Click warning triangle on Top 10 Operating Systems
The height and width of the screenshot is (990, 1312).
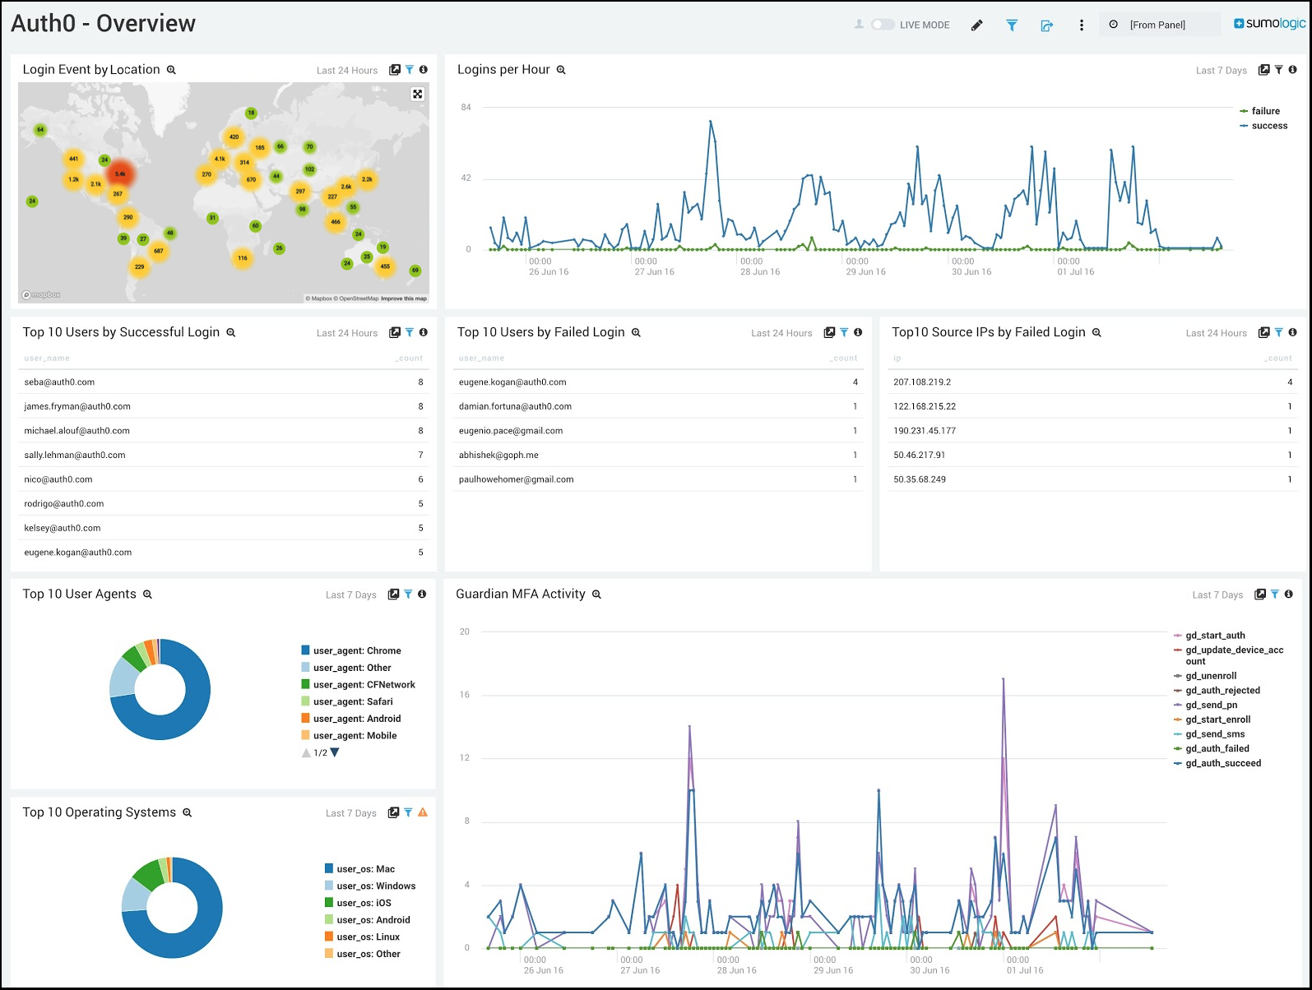coord(423,812)
